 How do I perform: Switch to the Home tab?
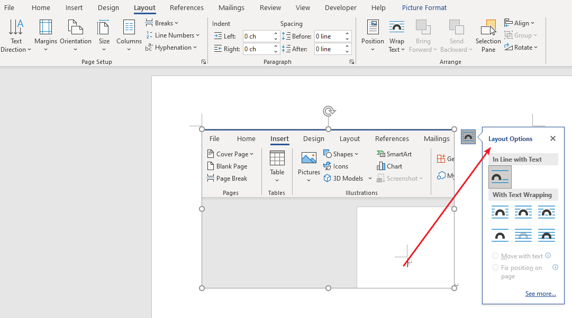41,7
